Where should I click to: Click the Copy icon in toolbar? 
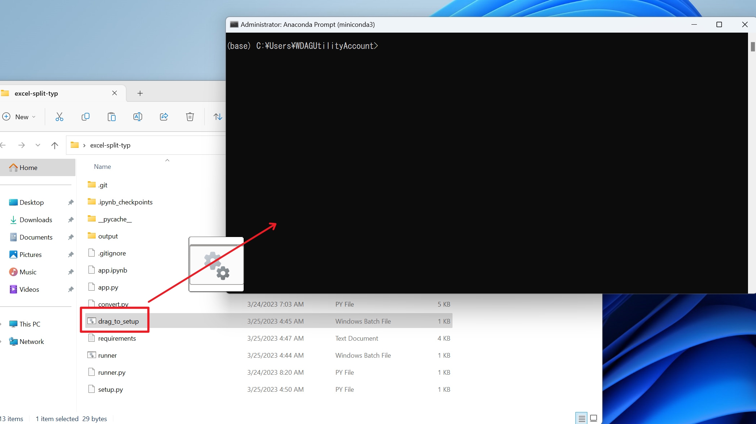[86, 117]
